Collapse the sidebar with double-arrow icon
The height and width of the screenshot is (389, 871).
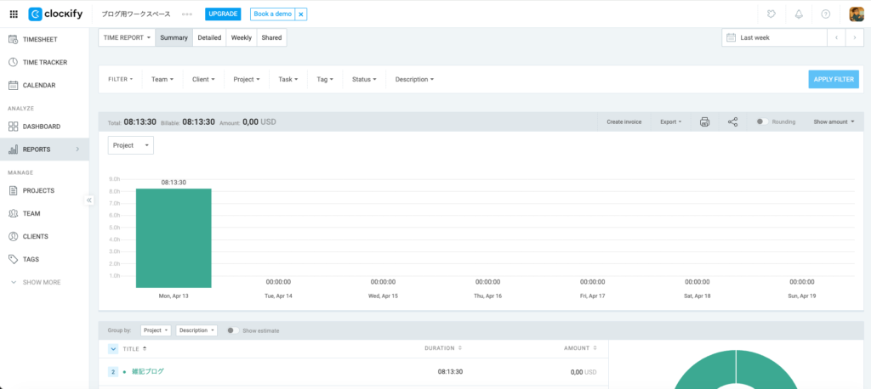[x=88, y=200]
